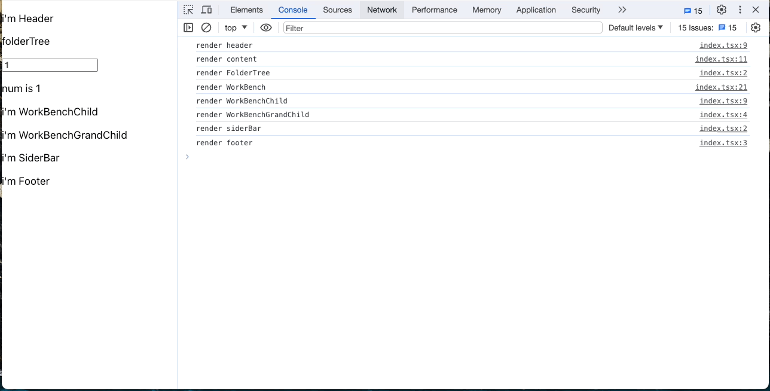
Task: Open the Default levels dropdown
Action: click(636, 28)
